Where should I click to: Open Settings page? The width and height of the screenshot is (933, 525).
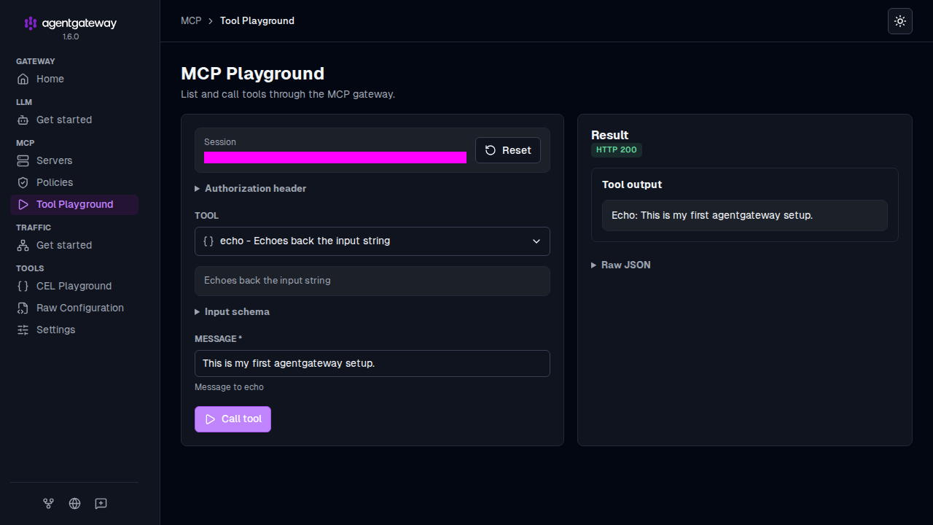point(74,330)
